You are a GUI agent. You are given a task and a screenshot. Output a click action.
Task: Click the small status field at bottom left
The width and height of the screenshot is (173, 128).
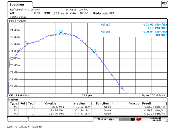tap(17, 119)
